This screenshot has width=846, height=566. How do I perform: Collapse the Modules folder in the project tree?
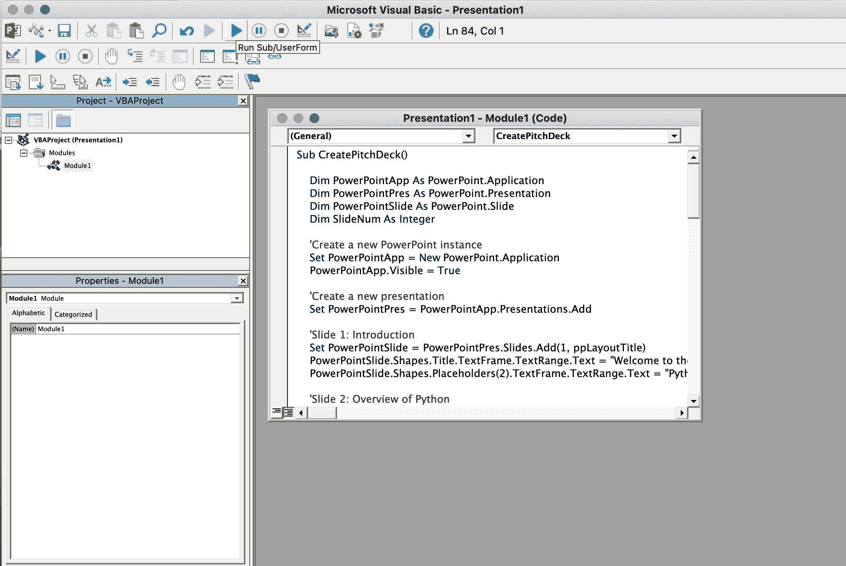tap(23, 153)
